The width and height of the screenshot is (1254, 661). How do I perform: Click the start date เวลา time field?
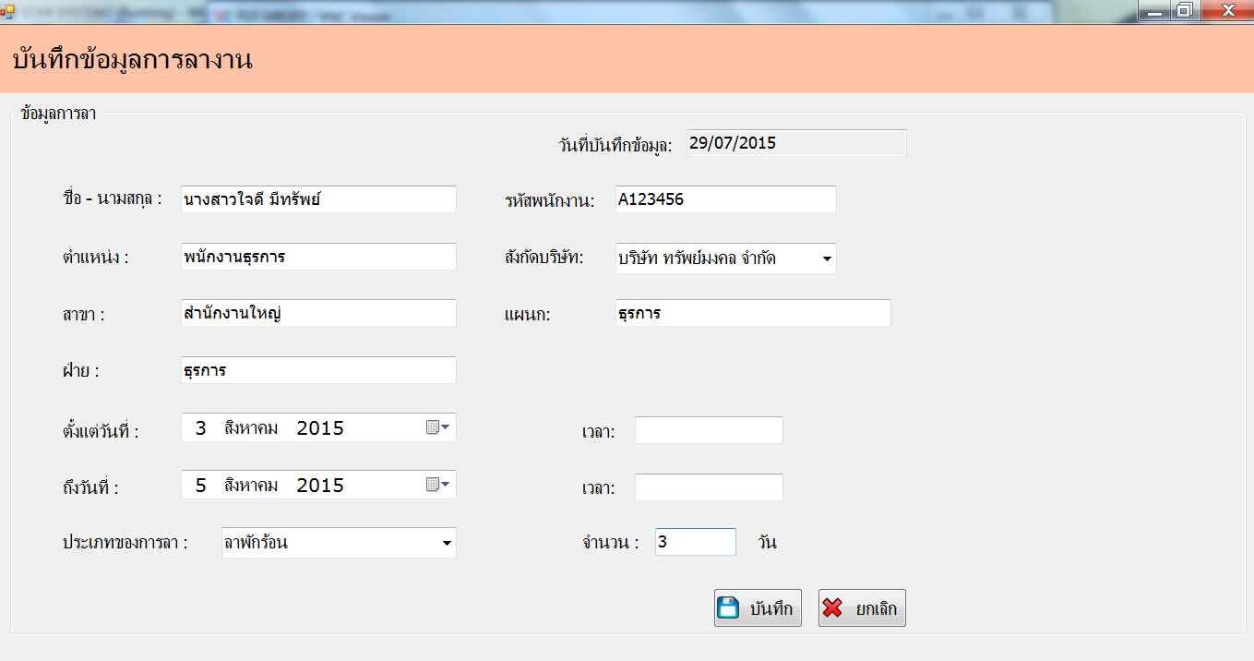[709, 430]
